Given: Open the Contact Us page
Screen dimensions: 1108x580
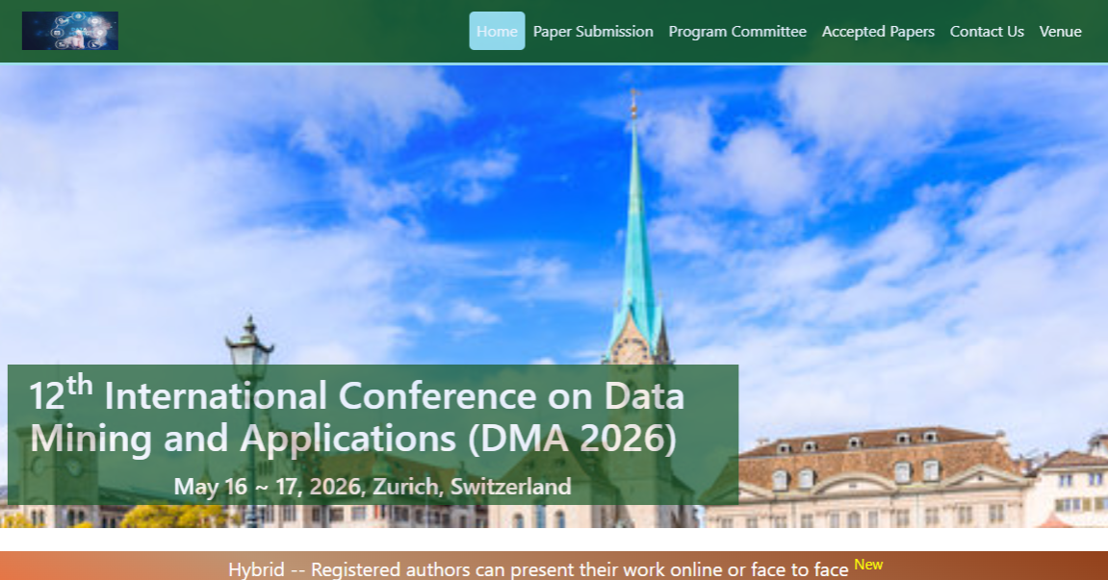Looking at the screenshot, I should pyautogui.click(x=987, y=31).
